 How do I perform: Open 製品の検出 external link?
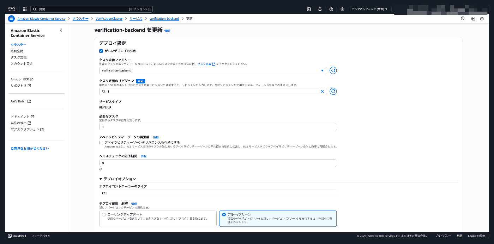point(21,123)
